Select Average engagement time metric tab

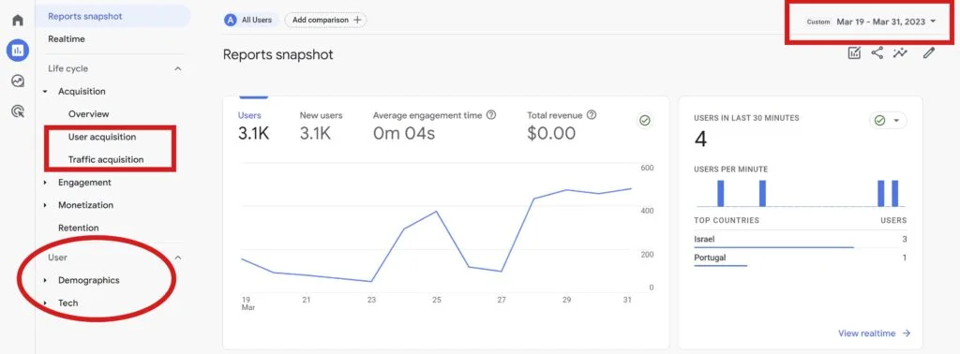click(434, 125)
